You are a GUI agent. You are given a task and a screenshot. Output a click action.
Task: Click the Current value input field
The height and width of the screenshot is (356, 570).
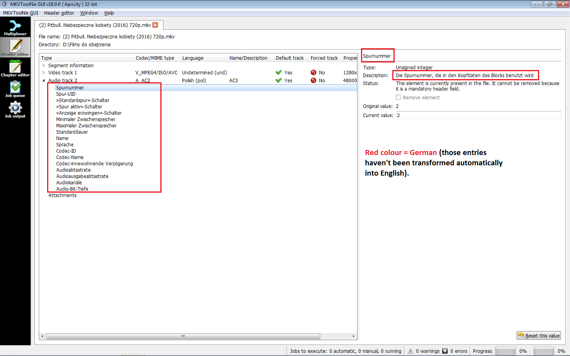tap(479, 115)
